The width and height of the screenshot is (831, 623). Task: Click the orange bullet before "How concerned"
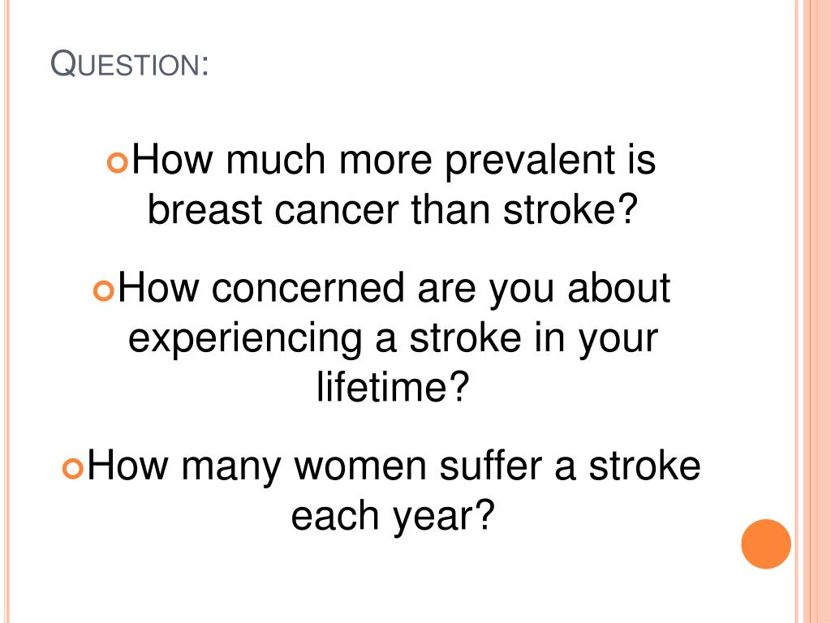coord(103,291)
